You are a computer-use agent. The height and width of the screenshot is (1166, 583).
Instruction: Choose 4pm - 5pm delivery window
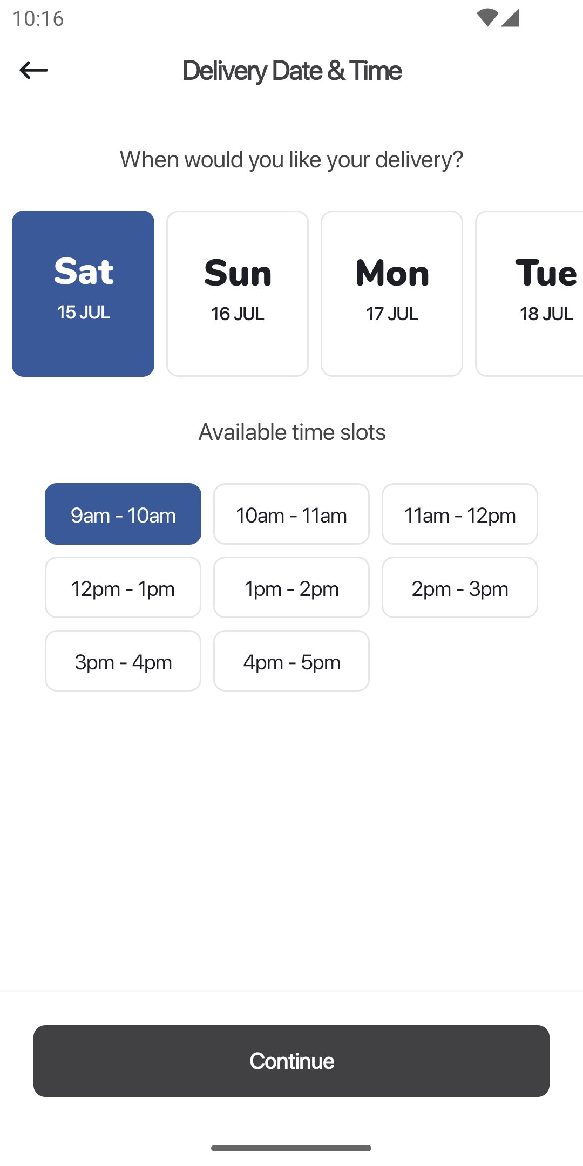[x=291, y=661]
